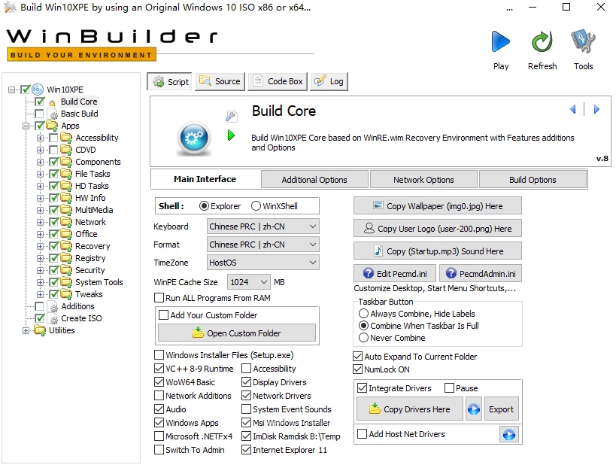Click the Tweaks folder icon
Image resolution: width=616 pixels, height=471 pixels.
click(66, 294)
